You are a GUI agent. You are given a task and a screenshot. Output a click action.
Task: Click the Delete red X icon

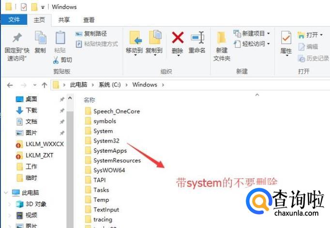tap(178, 37)
